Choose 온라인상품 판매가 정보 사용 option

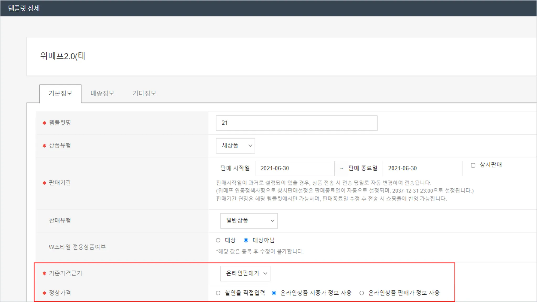point(362,293)
